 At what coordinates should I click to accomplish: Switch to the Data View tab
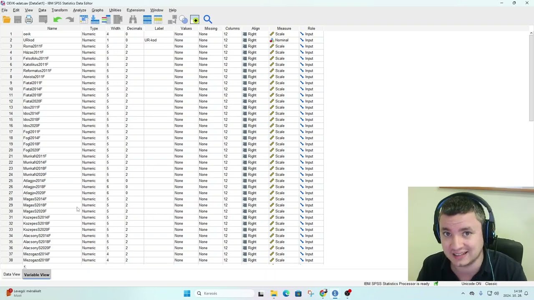pyautogui.click(x=12, y=274)
